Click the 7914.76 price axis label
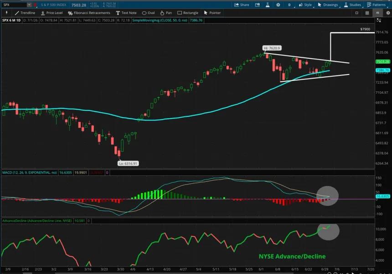This screenshot has width=392, height=274. 382,32
